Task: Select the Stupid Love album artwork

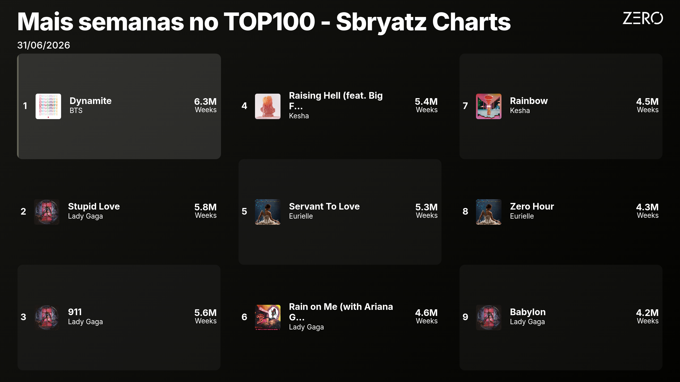Action: tap(47, 212)
